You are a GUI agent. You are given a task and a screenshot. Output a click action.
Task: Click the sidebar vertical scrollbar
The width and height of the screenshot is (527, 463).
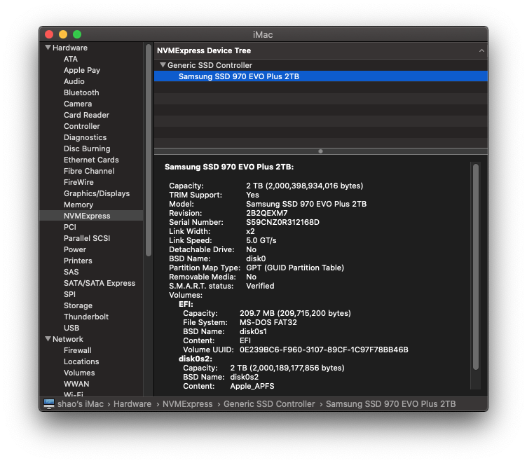(x=149, y=151)
